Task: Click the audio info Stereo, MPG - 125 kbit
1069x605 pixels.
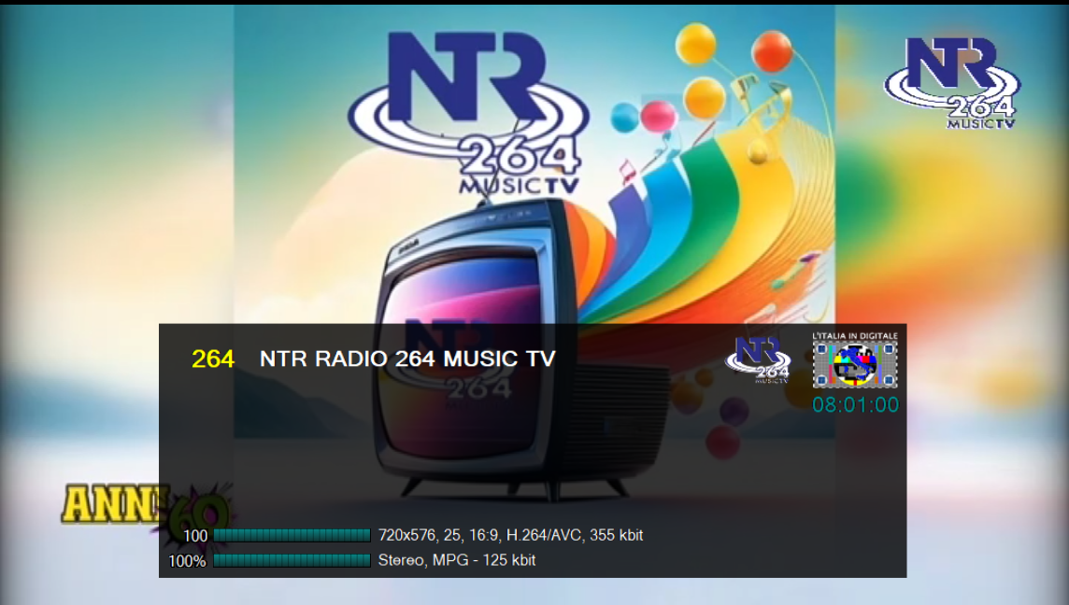Action: click(457, 560)
